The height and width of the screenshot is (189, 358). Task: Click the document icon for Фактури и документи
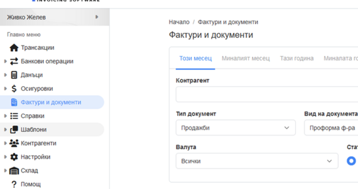14,102
